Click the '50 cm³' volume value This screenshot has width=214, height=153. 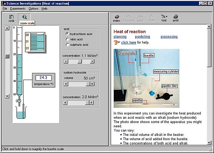(89, 78)
